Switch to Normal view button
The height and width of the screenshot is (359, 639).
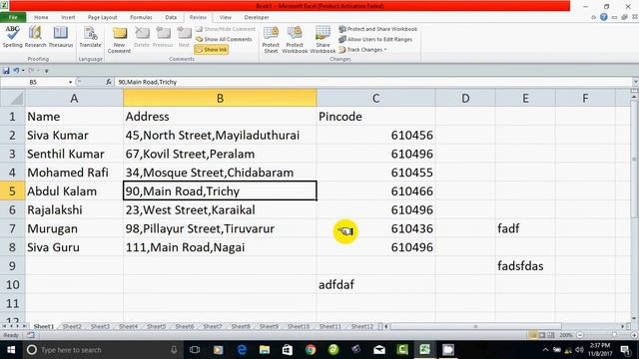[x=532, y=335]
